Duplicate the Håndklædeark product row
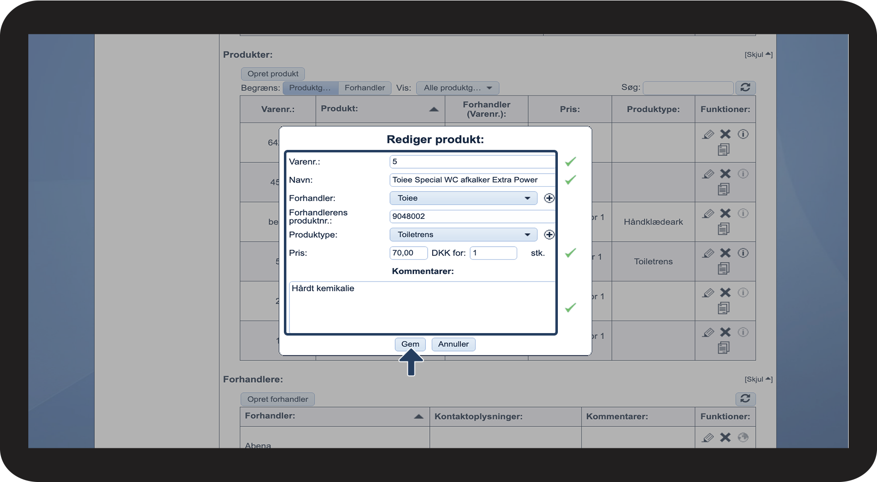877x482 pixels. (724, 229)
